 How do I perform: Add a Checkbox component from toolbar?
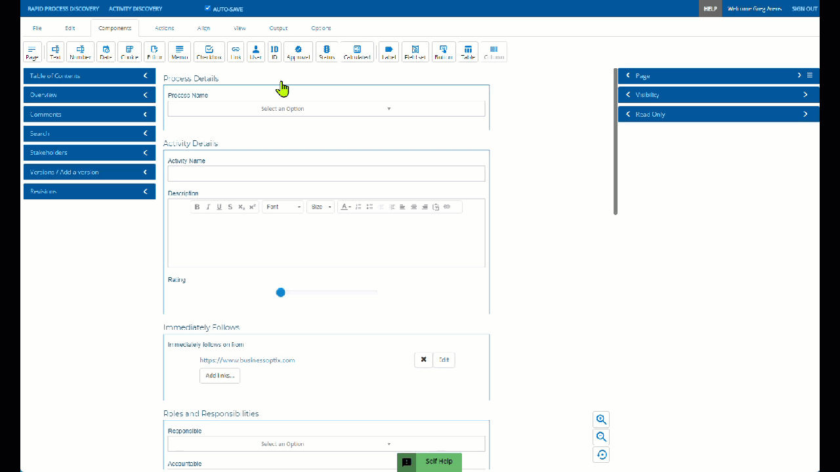tap(209, 52)
